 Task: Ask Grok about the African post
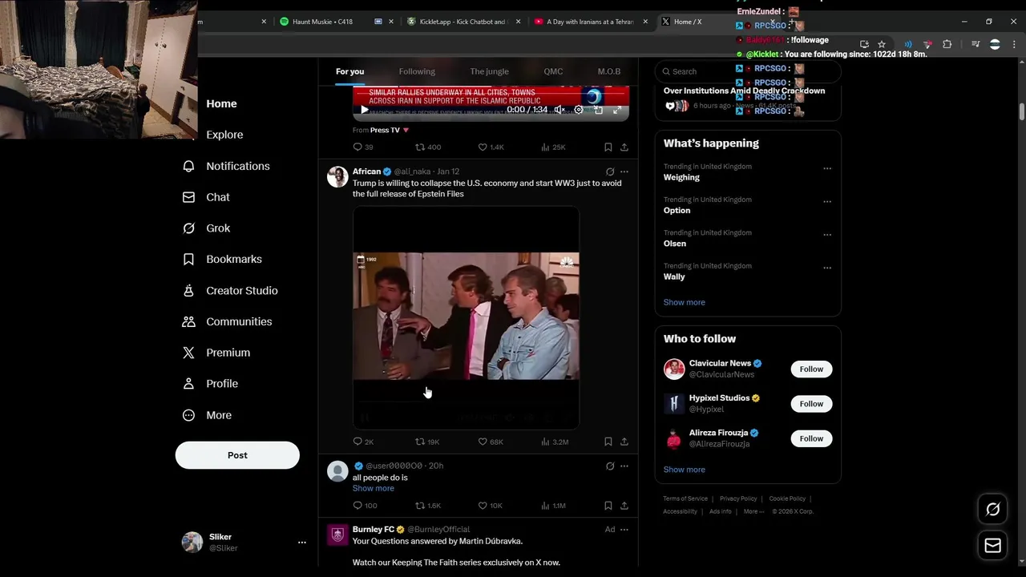[x=610, y=171]
